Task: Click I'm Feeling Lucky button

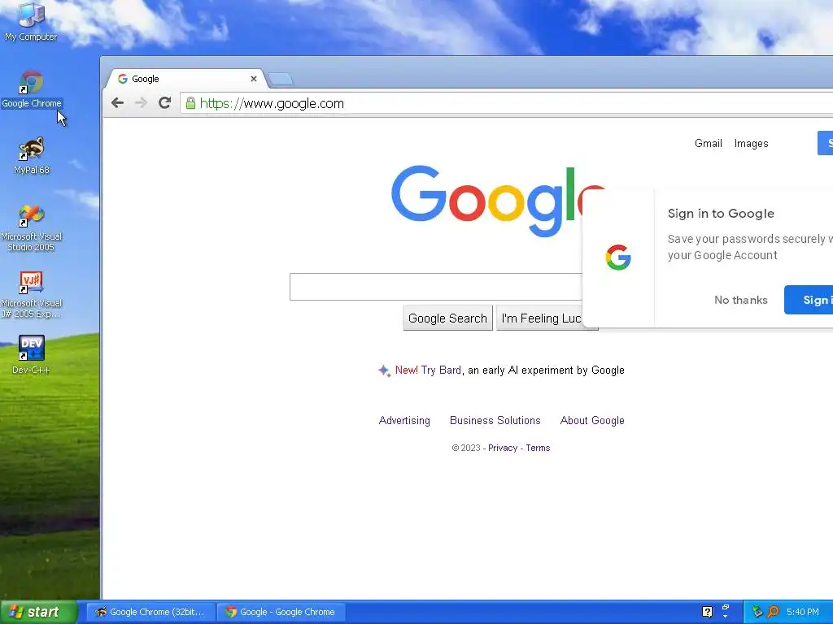Action: [x=539, y=318]
